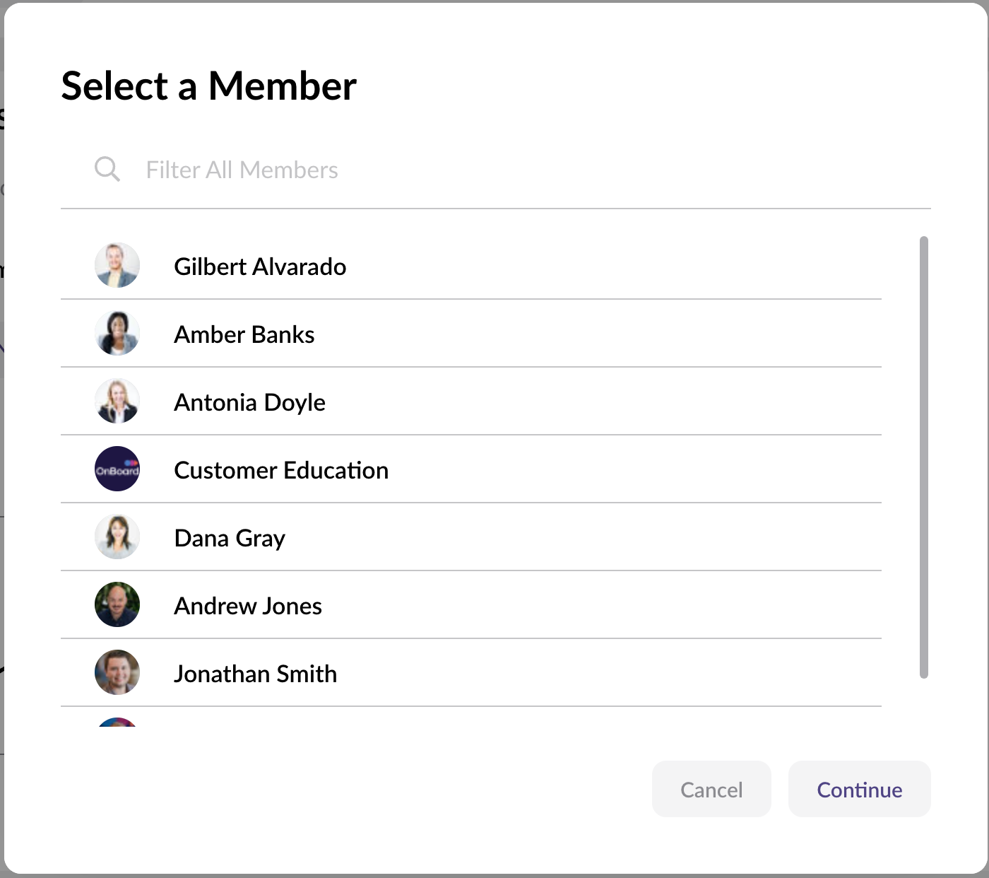Select Jonathan Smith's name
The image size is (989, 878).
coord(255,674)
